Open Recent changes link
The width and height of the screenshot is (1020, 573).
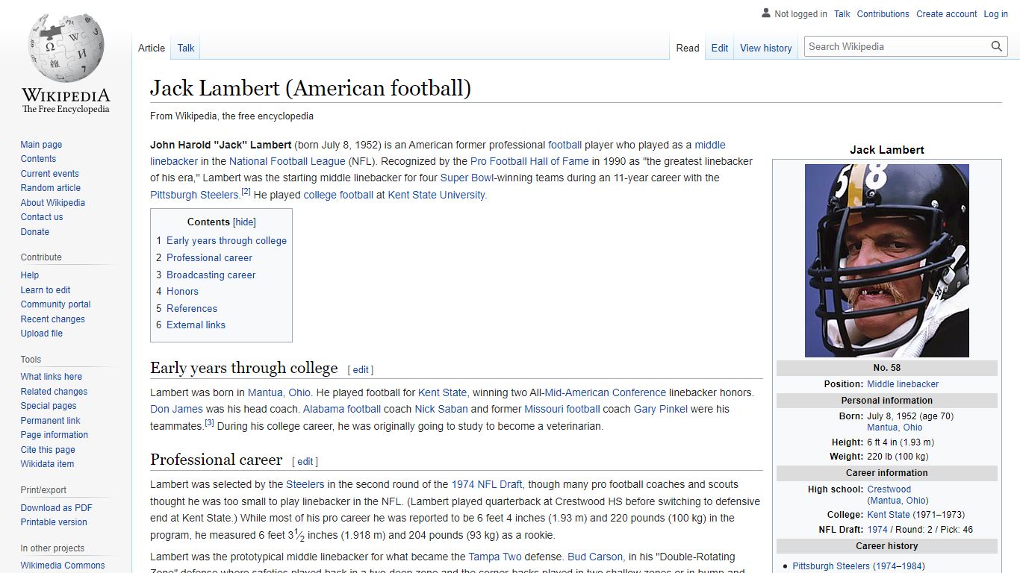52,319
